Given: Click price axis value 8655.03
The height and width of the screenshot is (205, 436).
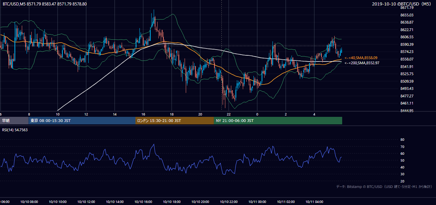Looking at the screenshot, I should [407, 15].
